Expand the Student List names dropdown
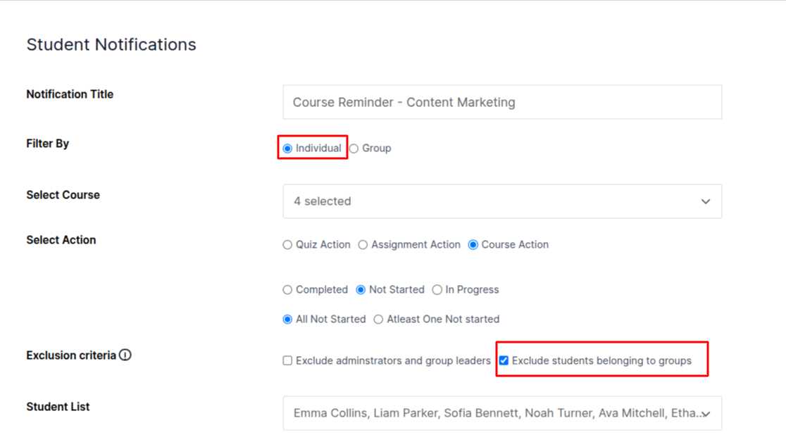The height and width of the screenshot is (442, 786). (493, 413)
